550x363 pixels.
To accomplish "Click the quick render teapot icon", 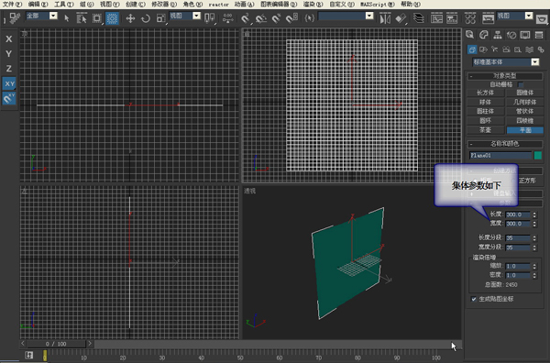I will pos(543,18).
